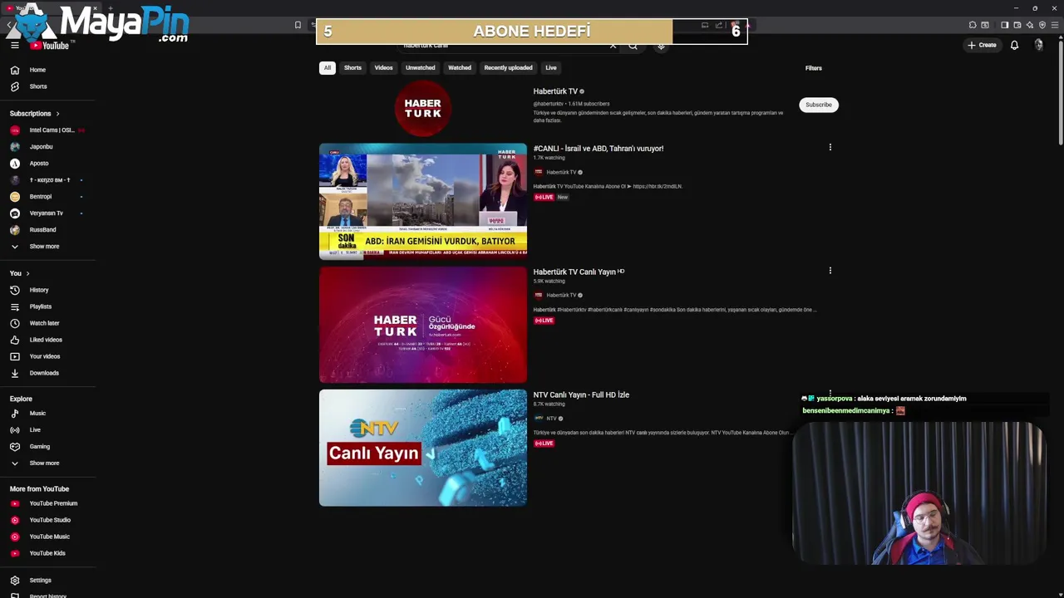Select the All filter chip
This screenshot has height=598, width=1064.
point(327,68)
